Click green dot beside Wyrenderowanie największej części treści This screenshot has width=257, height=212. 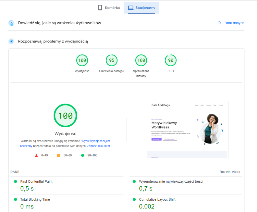coord(134,181)
